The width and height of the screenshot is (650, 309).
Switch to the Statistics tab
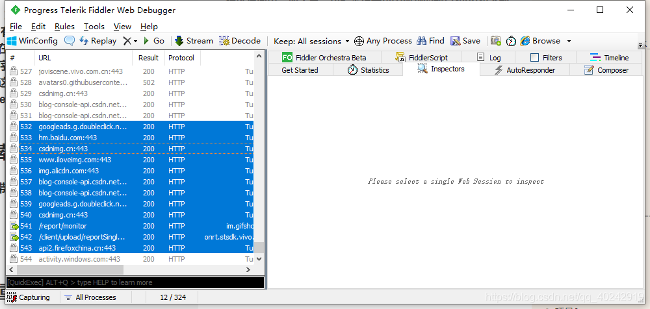point(368,70)
